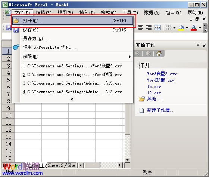Click the horizontal scrollbar thumb
The width and height of the screenshot is (209, 177).
pos(92,165)
